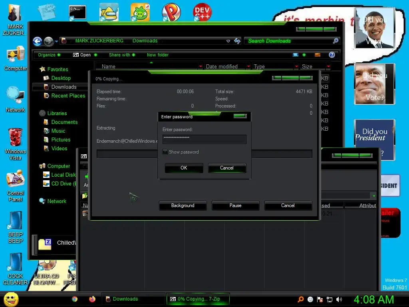This screenshot has height=307, width=409.
Task: Click the Search Downloads box
Action: (292, 41)
